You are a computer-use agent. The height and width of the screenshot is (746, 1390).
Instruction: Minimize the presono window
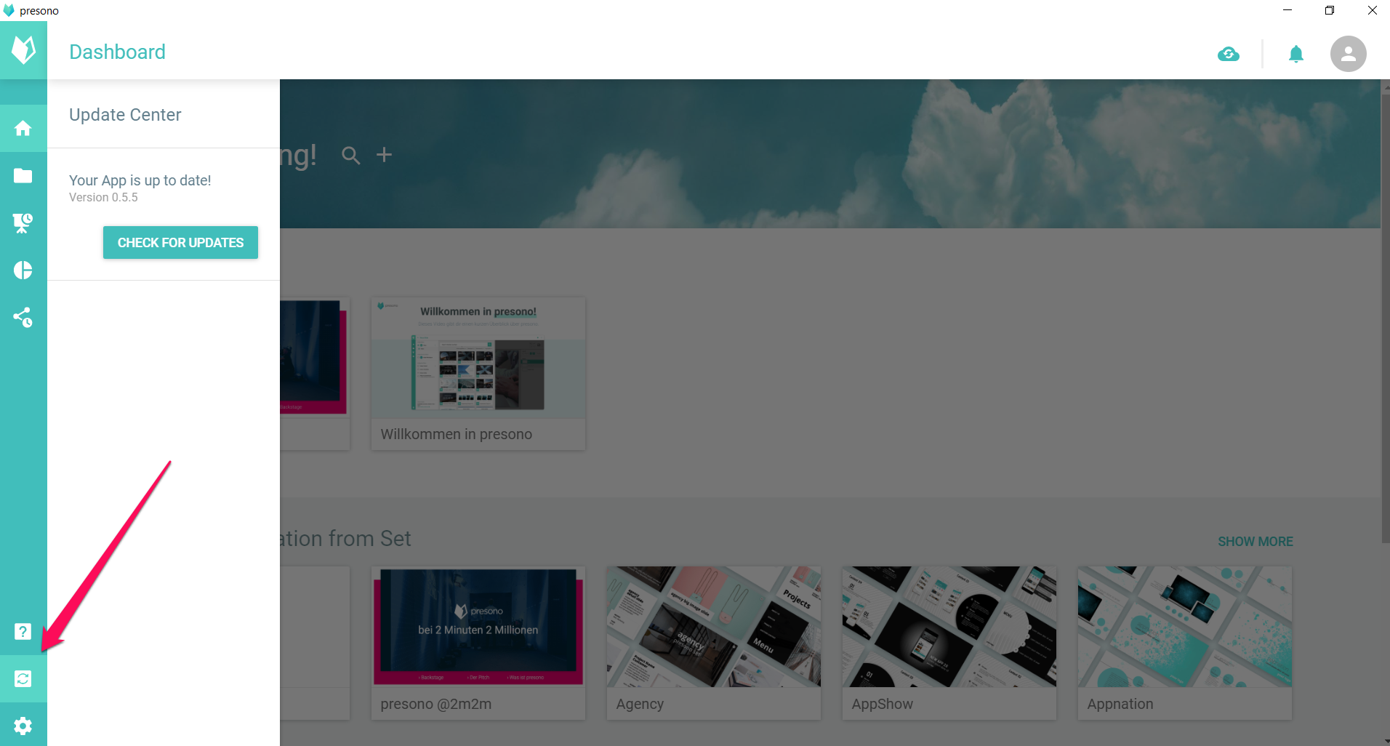1287,10
